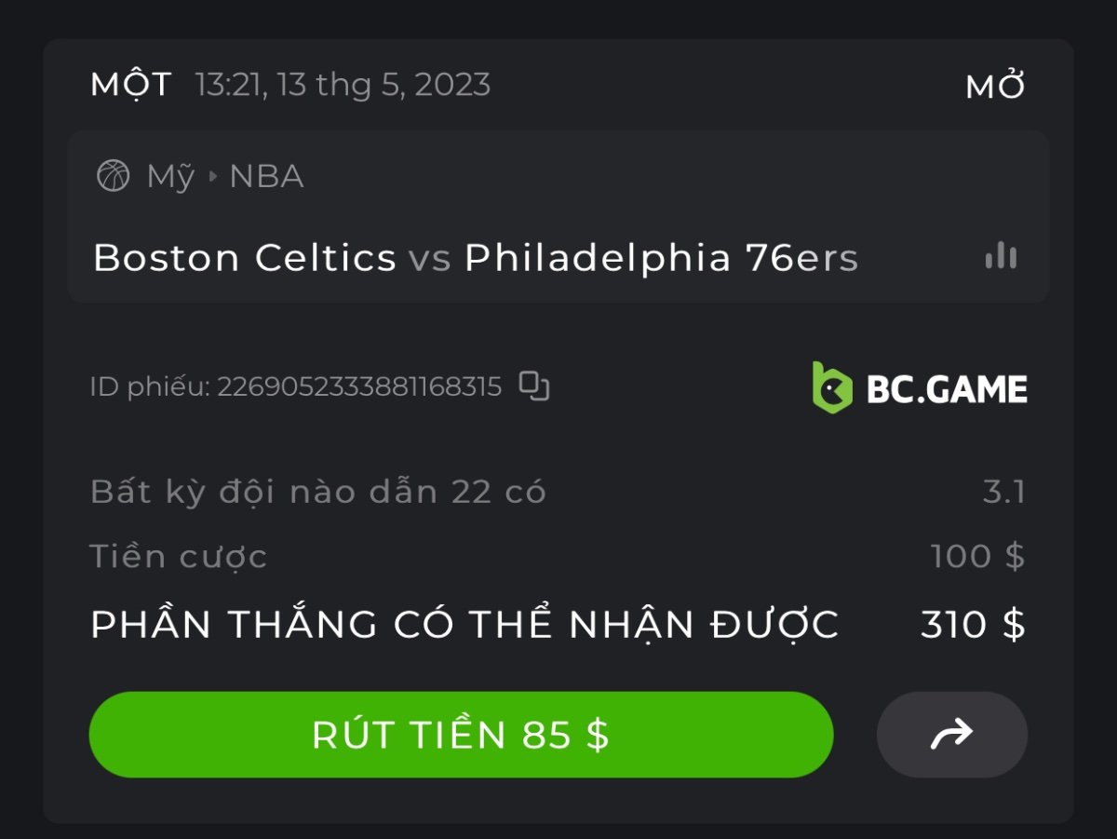Open the NBA league breadcrumb
1117x839 pixels.
point(266,176)
